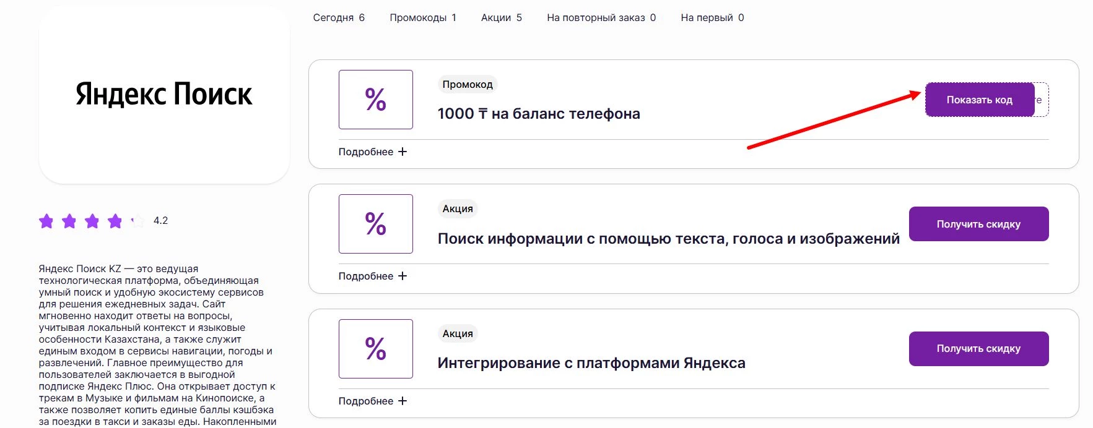Get discount for Интегрирование с платформами offer

click(x=978, y=349)
